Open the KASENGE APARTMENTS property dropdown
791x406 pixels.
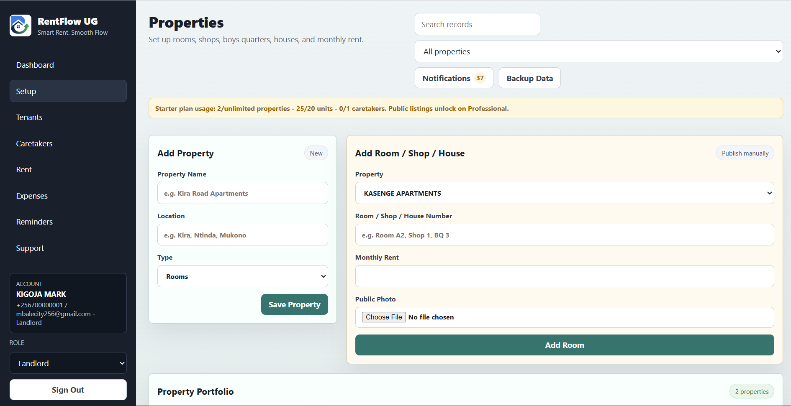[565, 193]
